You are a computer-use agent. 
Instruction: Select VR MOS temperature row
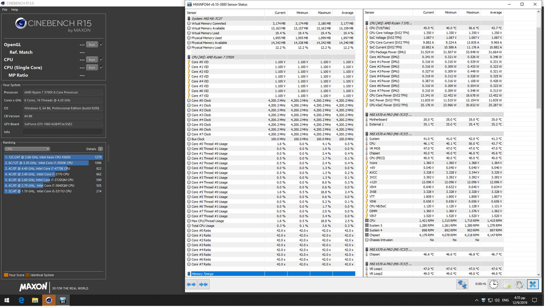(434, 149)
